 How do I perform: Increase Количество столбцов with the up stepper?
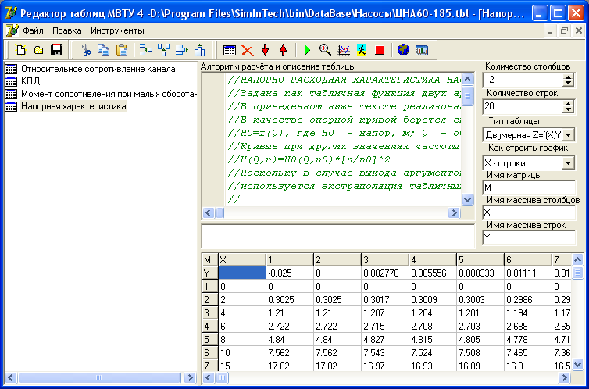(x=569, y=77)
